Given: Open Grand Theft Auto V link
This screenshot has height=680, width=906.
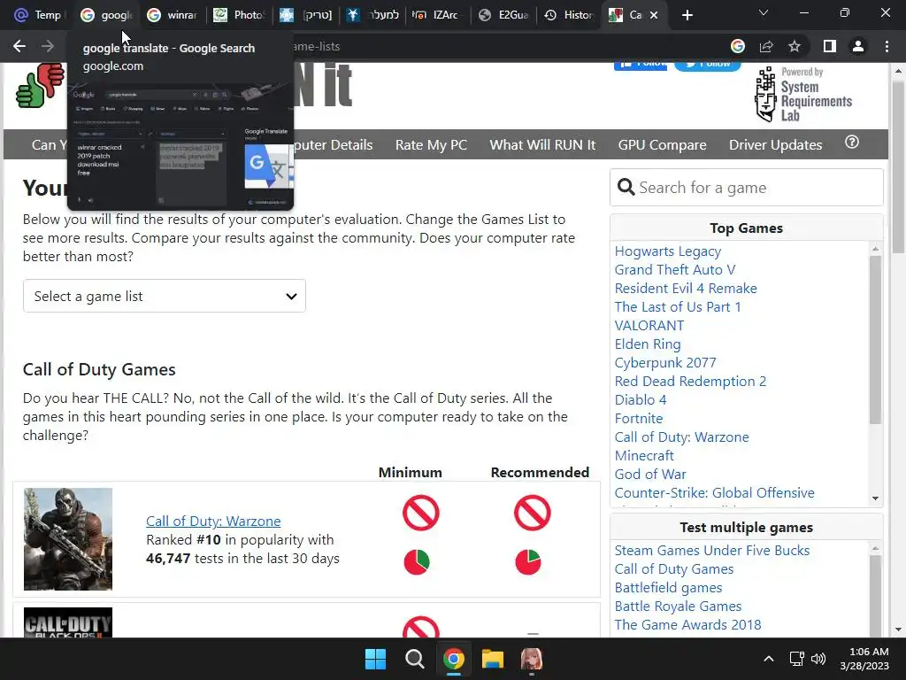Looking at the screenshot, I should pos(674,270).
